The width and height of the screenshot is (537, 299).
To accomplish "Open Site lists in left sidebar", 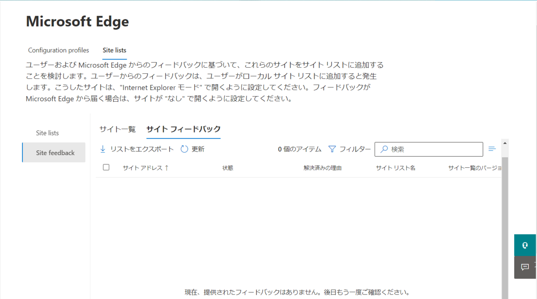I will (x=47, y=133).
